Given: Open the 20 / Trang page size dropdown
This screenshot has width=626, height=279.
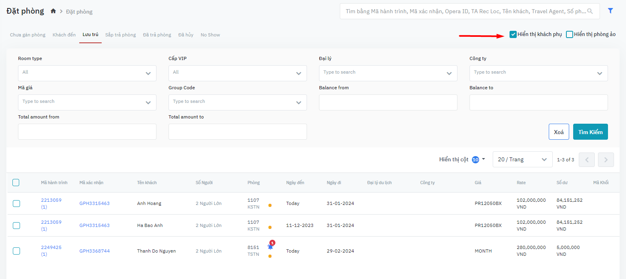Looking at the screenshot, I should pyautogui.click(x=522, y=159).
